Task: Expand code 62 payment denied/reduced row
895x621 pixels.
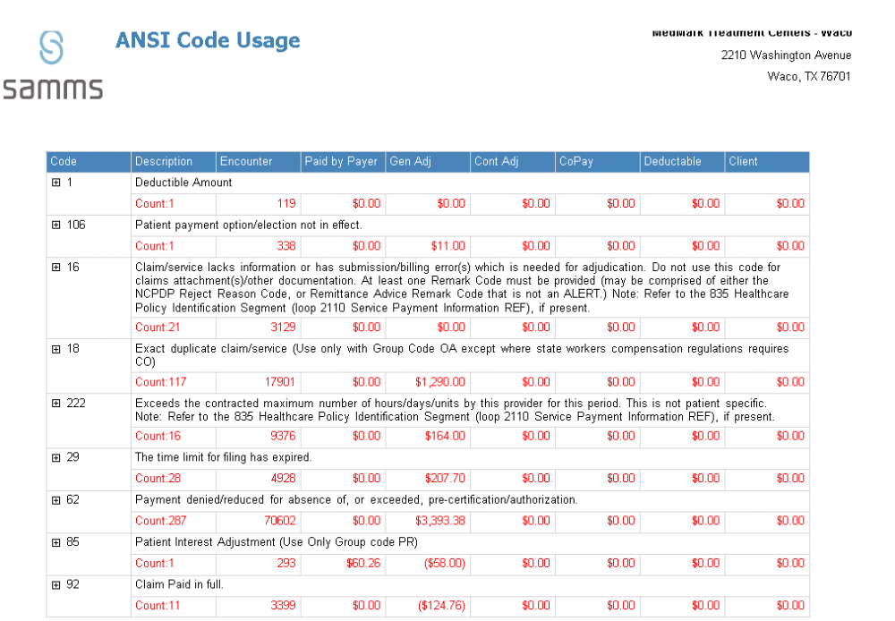Action: pyautogui.click(x=55, y=499)
